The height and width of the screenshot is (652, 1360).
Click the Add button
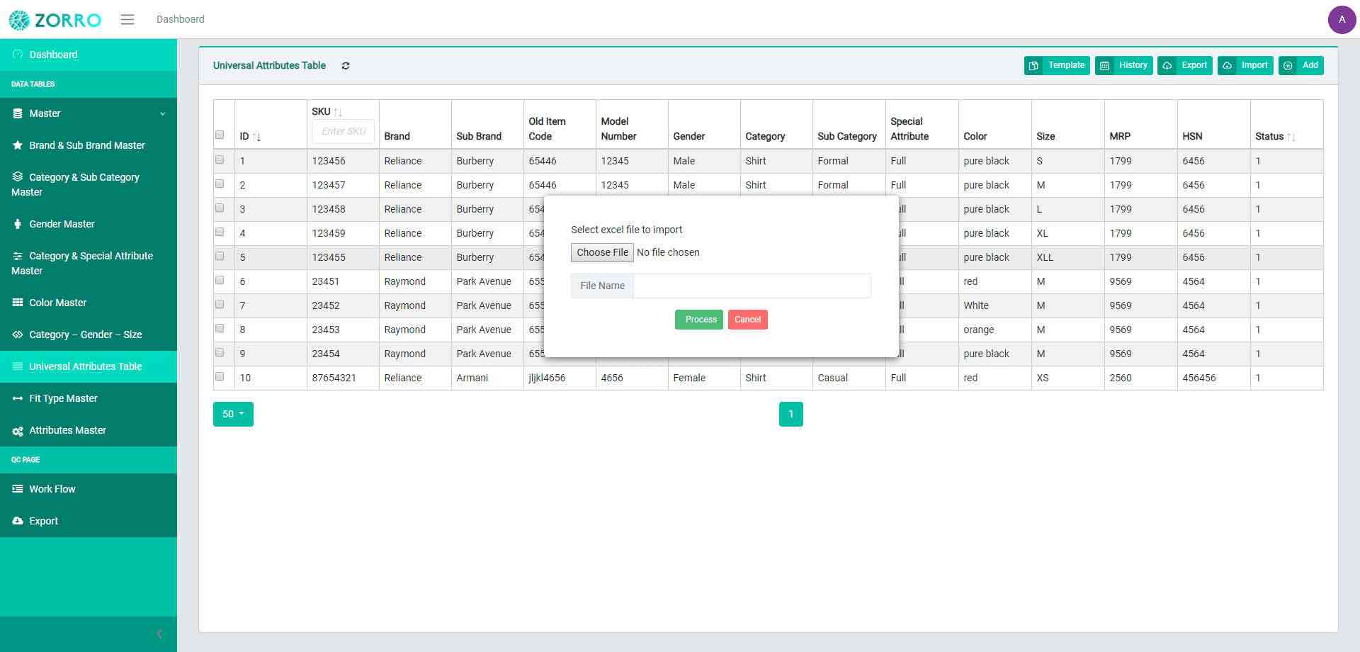point(1301,65)
